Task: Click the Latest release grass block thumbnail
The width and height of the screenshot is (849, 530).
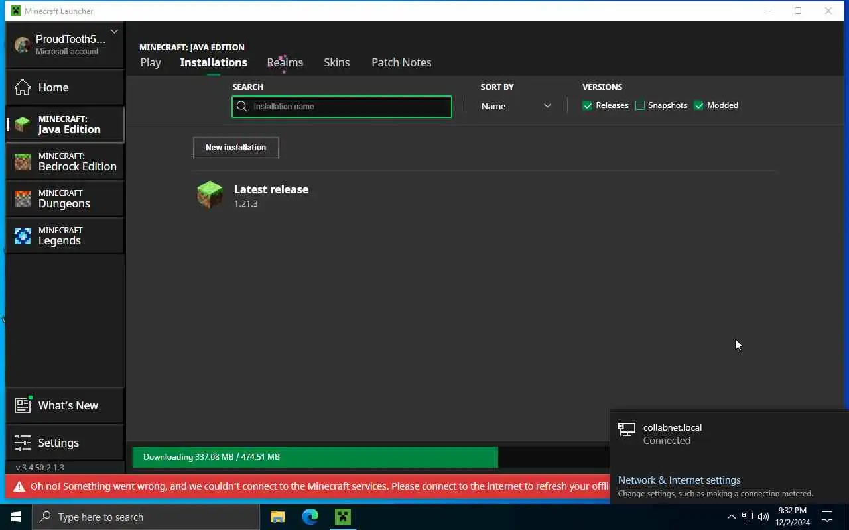Action: point(210,195)
